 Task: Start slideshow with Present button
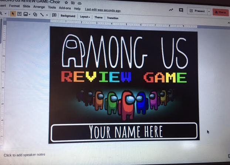[x=197, y=11]
